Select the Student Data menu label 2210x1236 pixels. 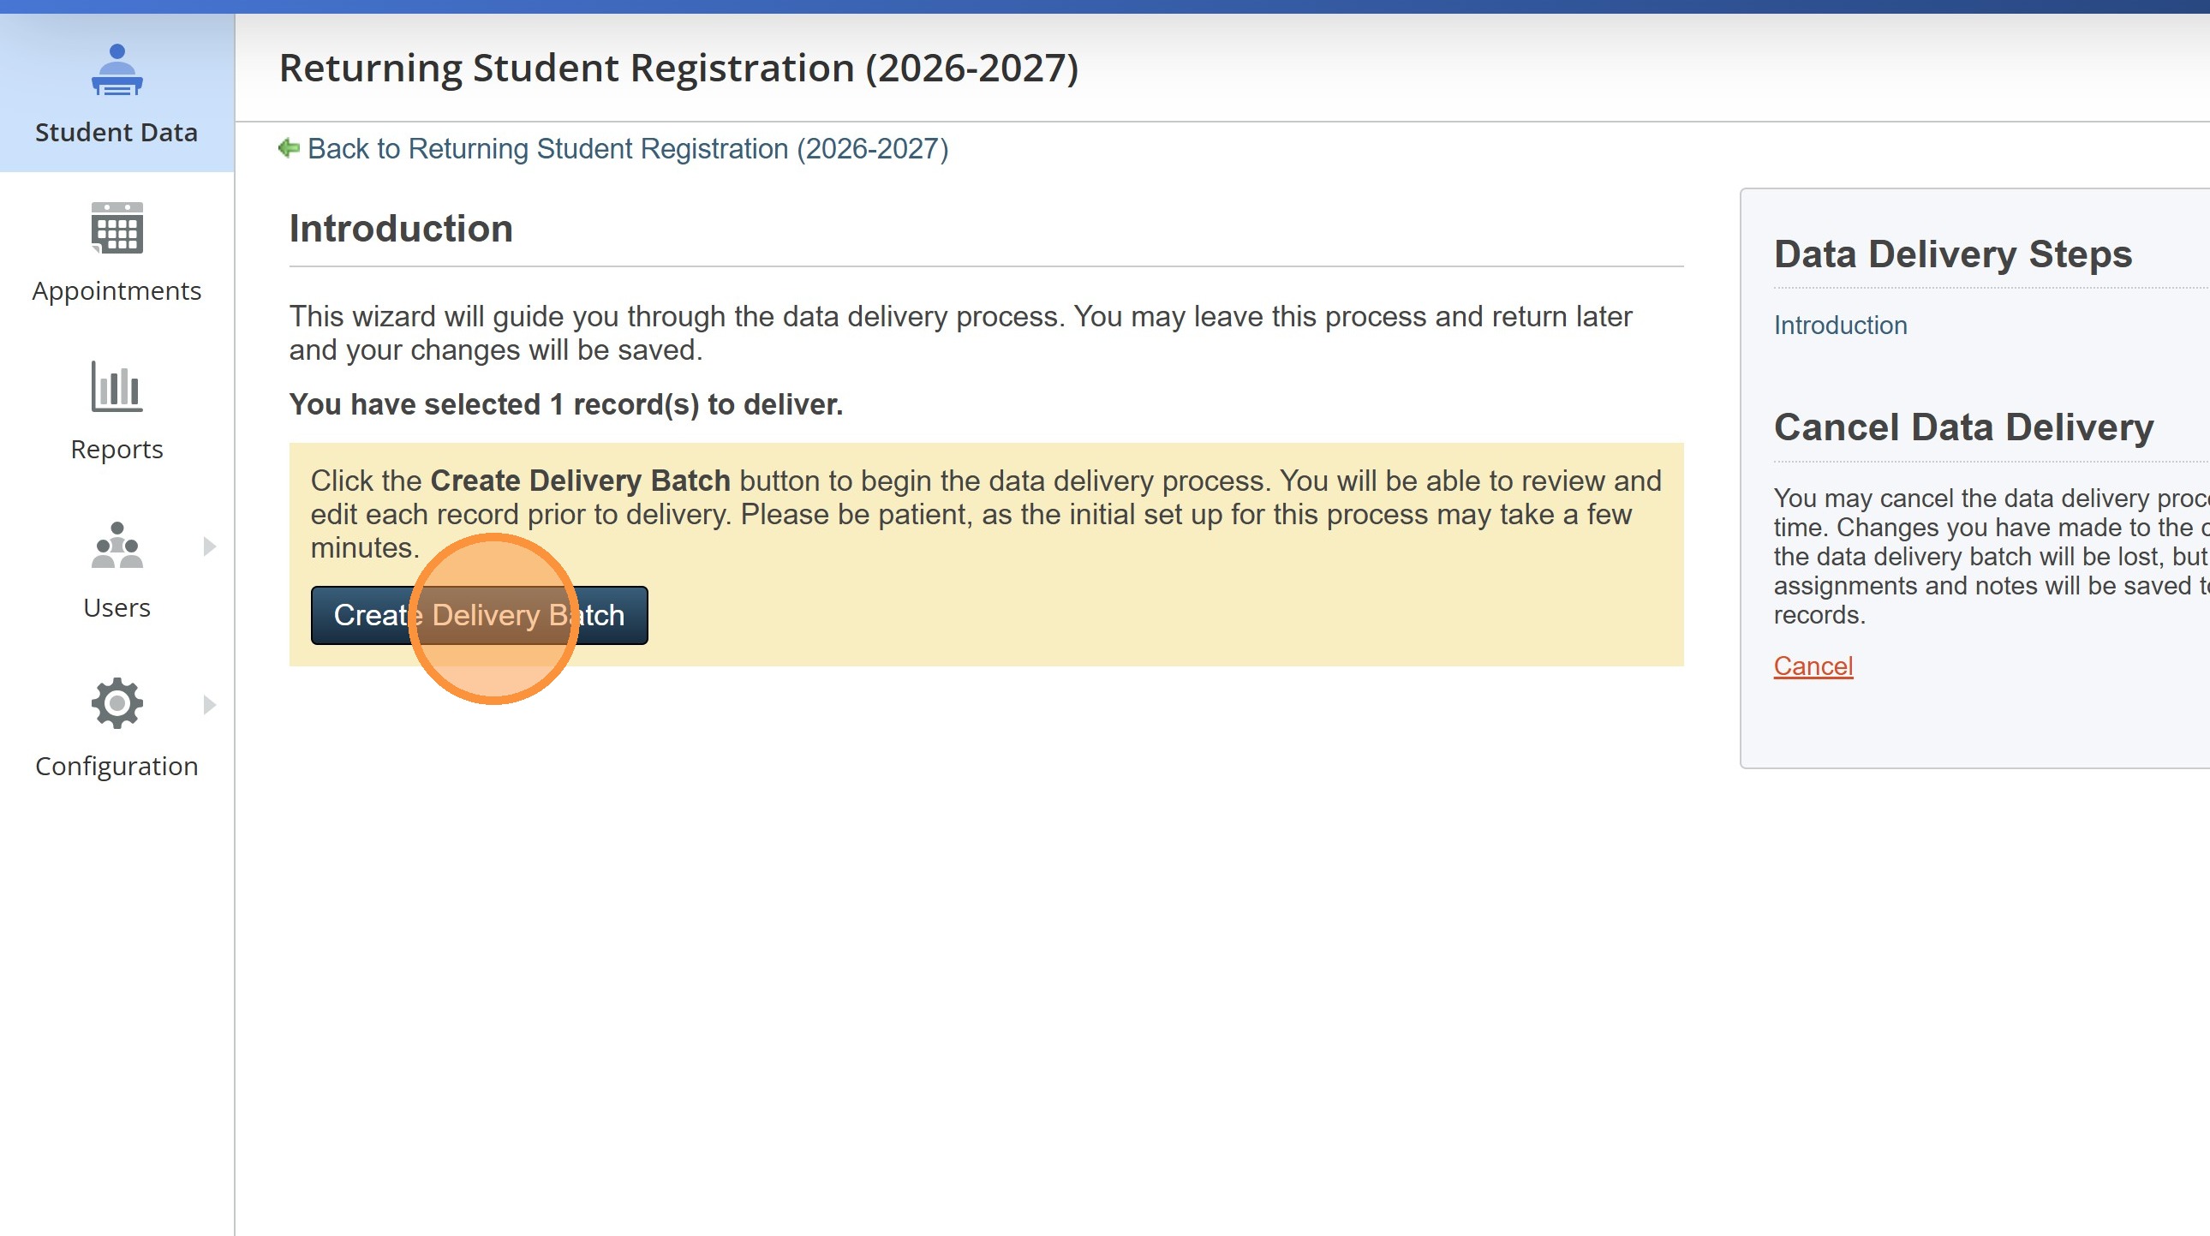pyautogui.click(x=116, y=133)
